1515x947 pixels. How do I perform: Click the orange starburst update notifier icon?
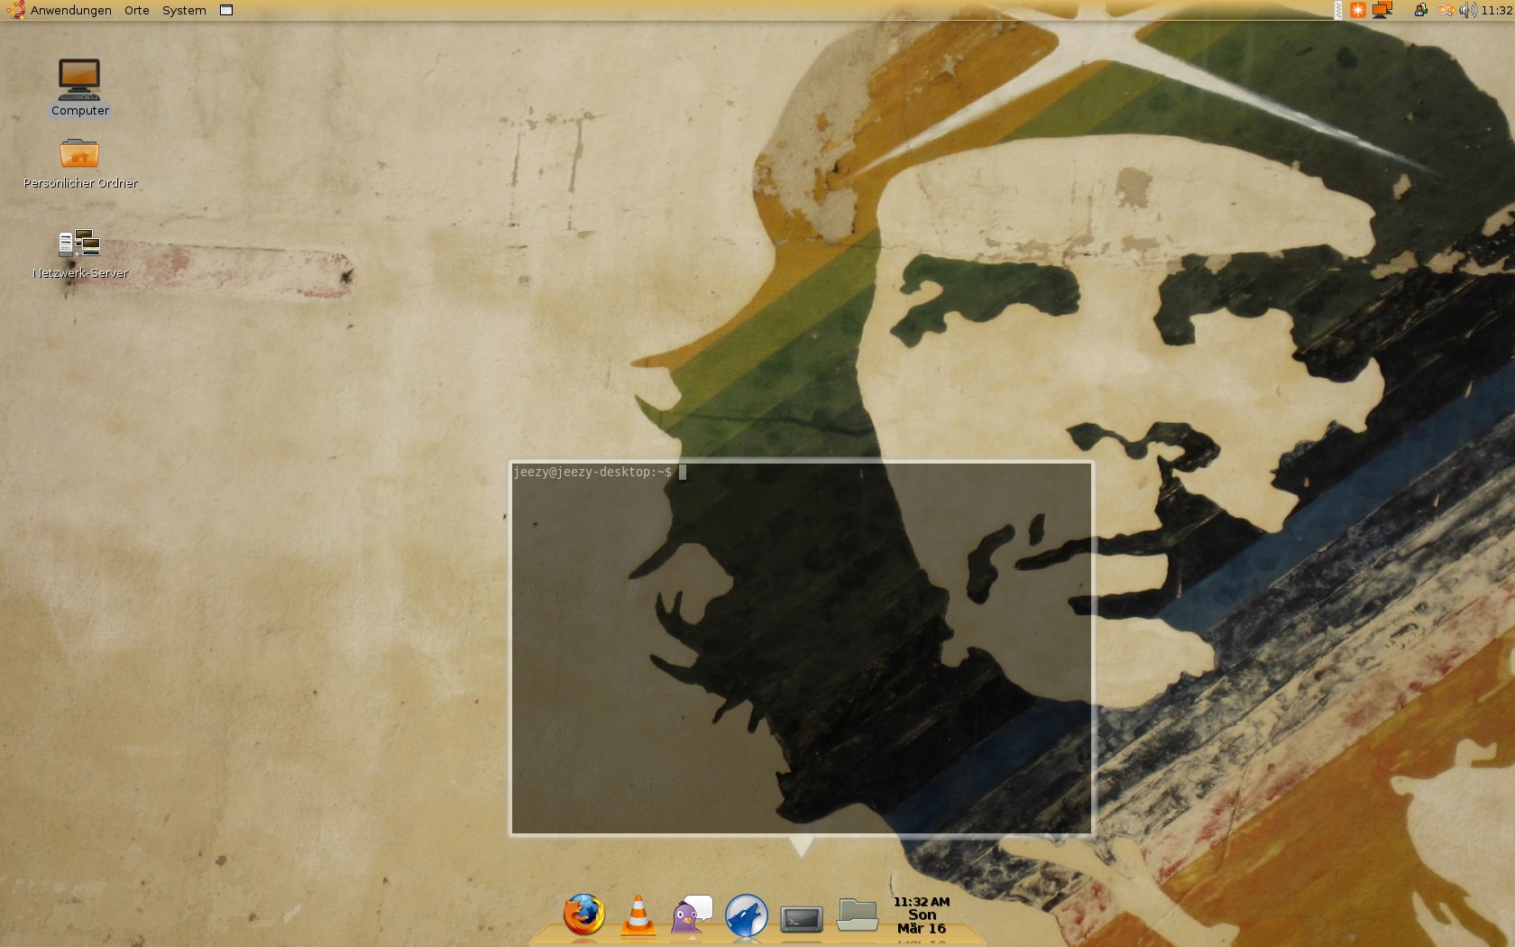coord(1357,10)
